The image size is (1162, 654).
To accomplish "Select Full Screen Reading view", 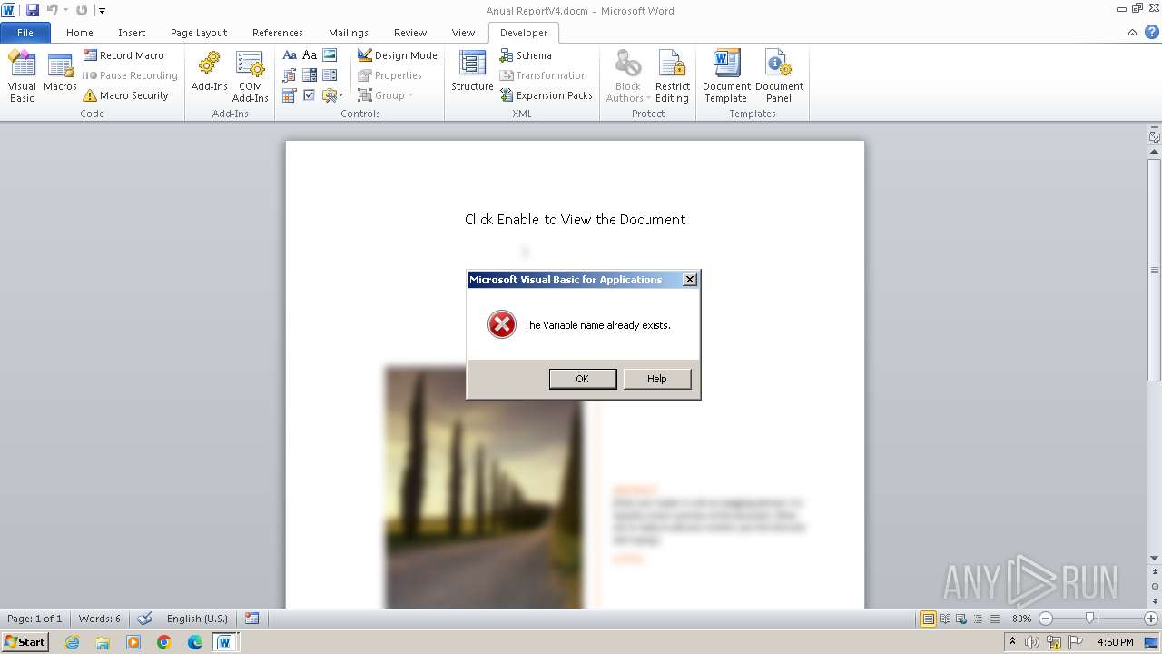I will tap(945, 619).
